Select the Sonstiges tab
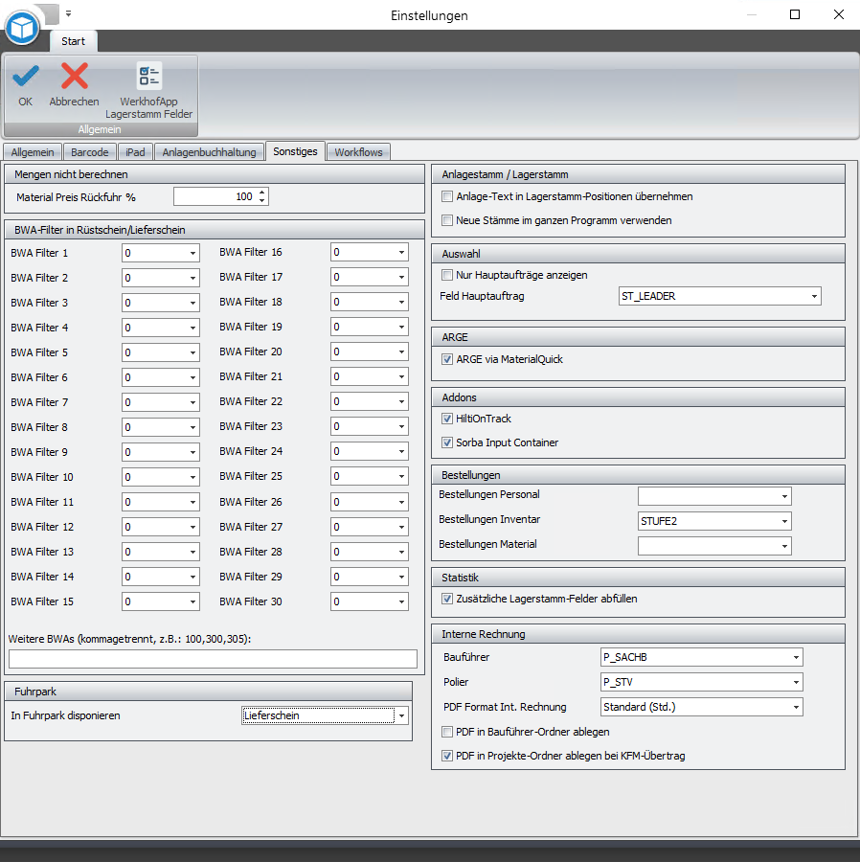 pyautogui.click(x=295, y=151)
